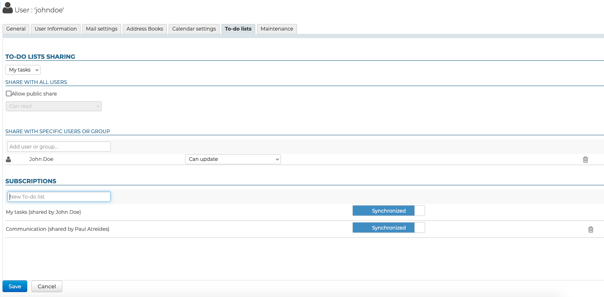
Task: Switch to the General tab
Action: [x=16, y=29]
